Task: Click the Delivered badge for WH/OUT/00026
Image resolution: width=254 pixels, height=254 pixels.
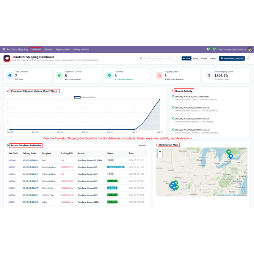Action: 113,195
